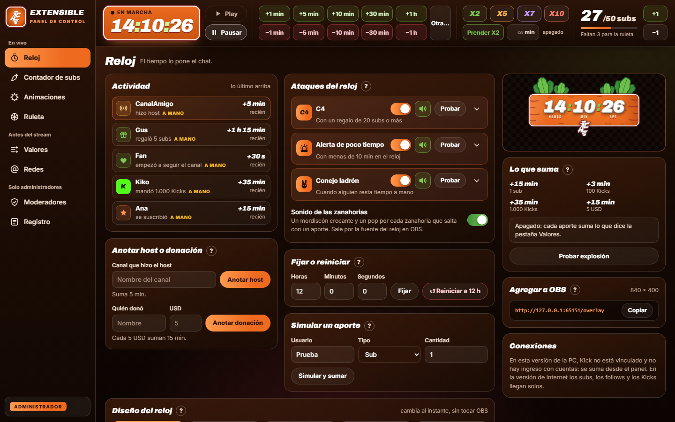675x422 pixels.
Task: Open help for Fijar o reiniciar
Action: 359,262
